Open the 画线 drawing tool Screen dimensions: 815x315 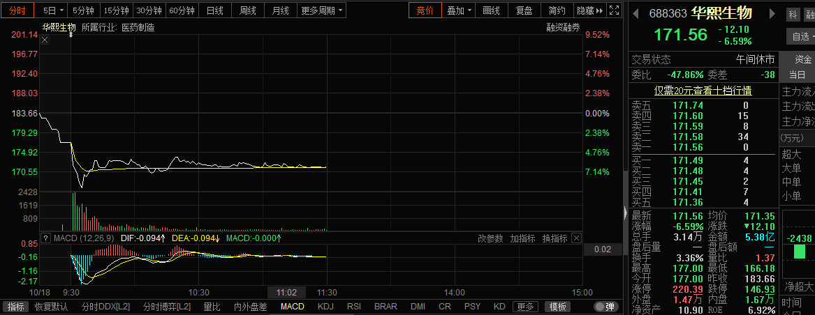pyautogui.click(x=491, y=10)
